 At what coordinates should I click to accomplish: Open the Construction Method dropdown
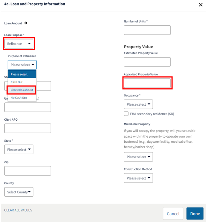138,178
